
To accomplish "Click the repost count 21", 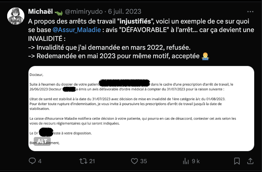I will [92, 161].
